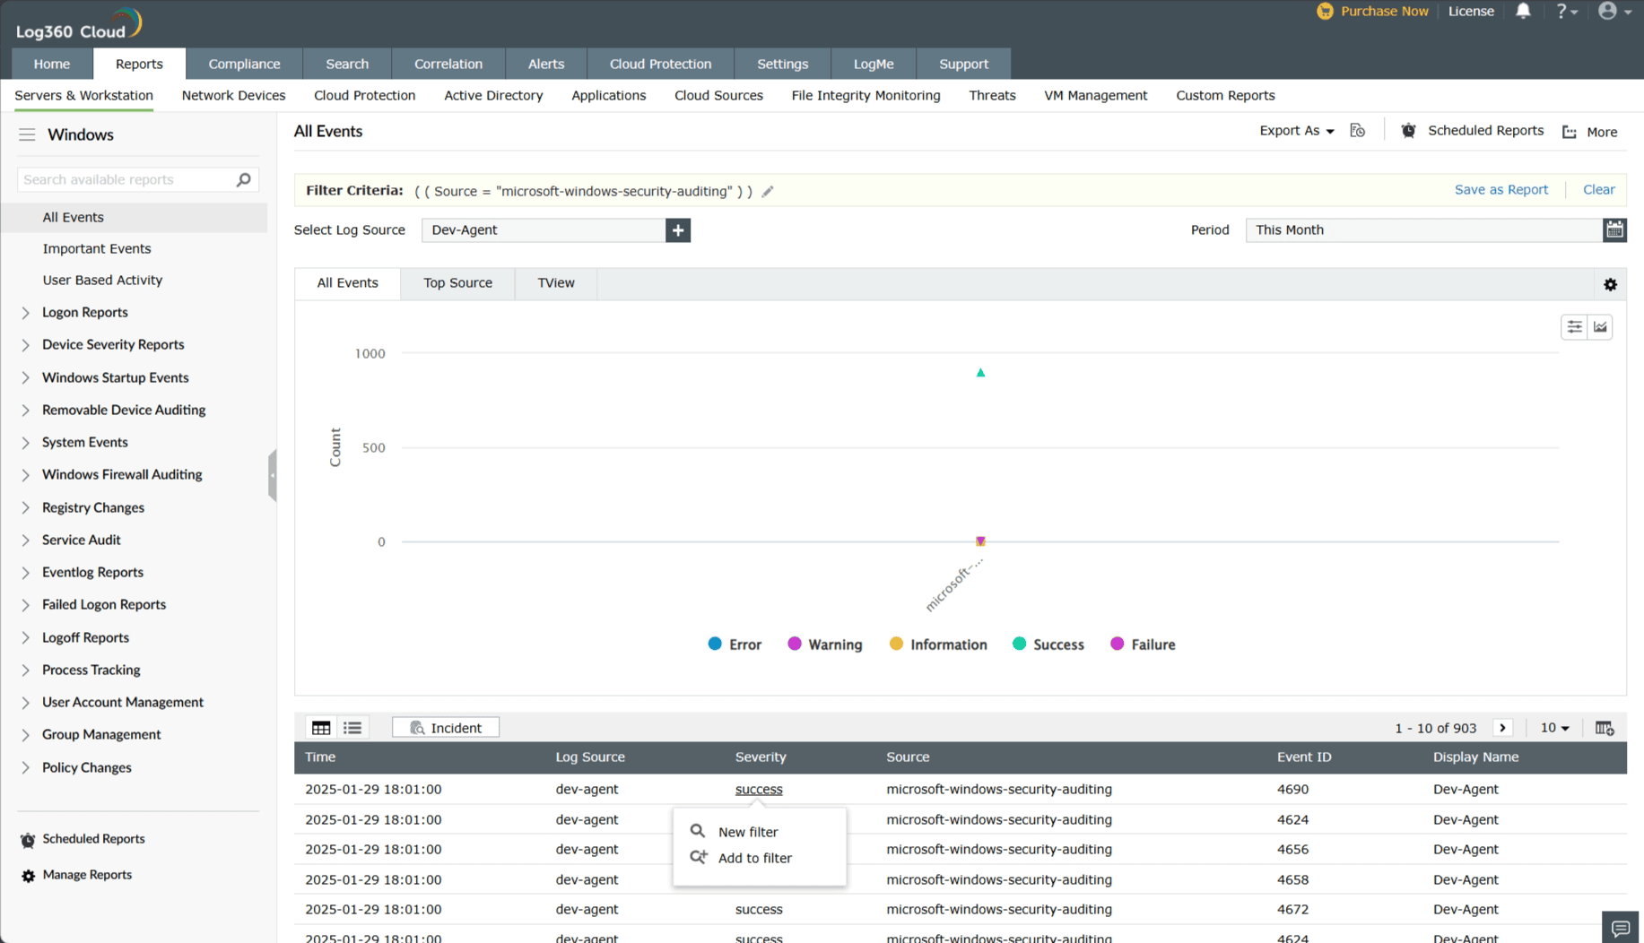Expand Windows Firewall Auditing node
The image size is (1644, 943).
point(25,475)
